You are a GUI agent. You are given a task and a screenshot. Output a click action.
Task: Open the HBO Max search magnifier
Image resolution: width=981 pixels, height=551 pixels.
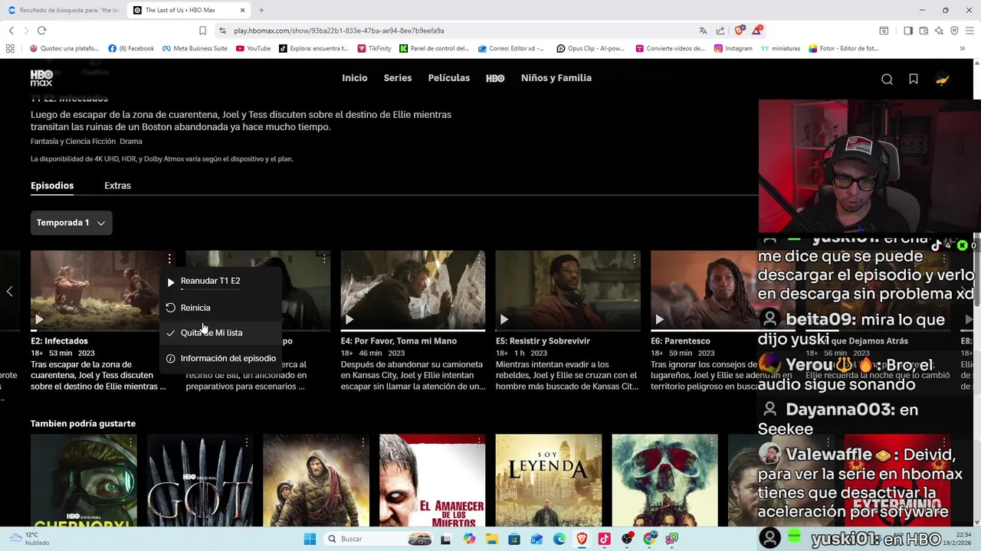(887, 79)
